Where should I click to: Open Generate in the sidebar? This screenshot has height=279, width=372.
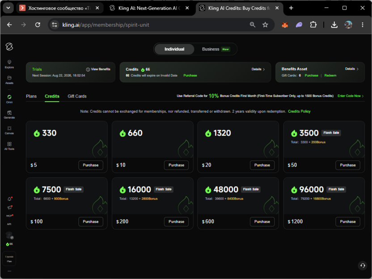(9, 114)
